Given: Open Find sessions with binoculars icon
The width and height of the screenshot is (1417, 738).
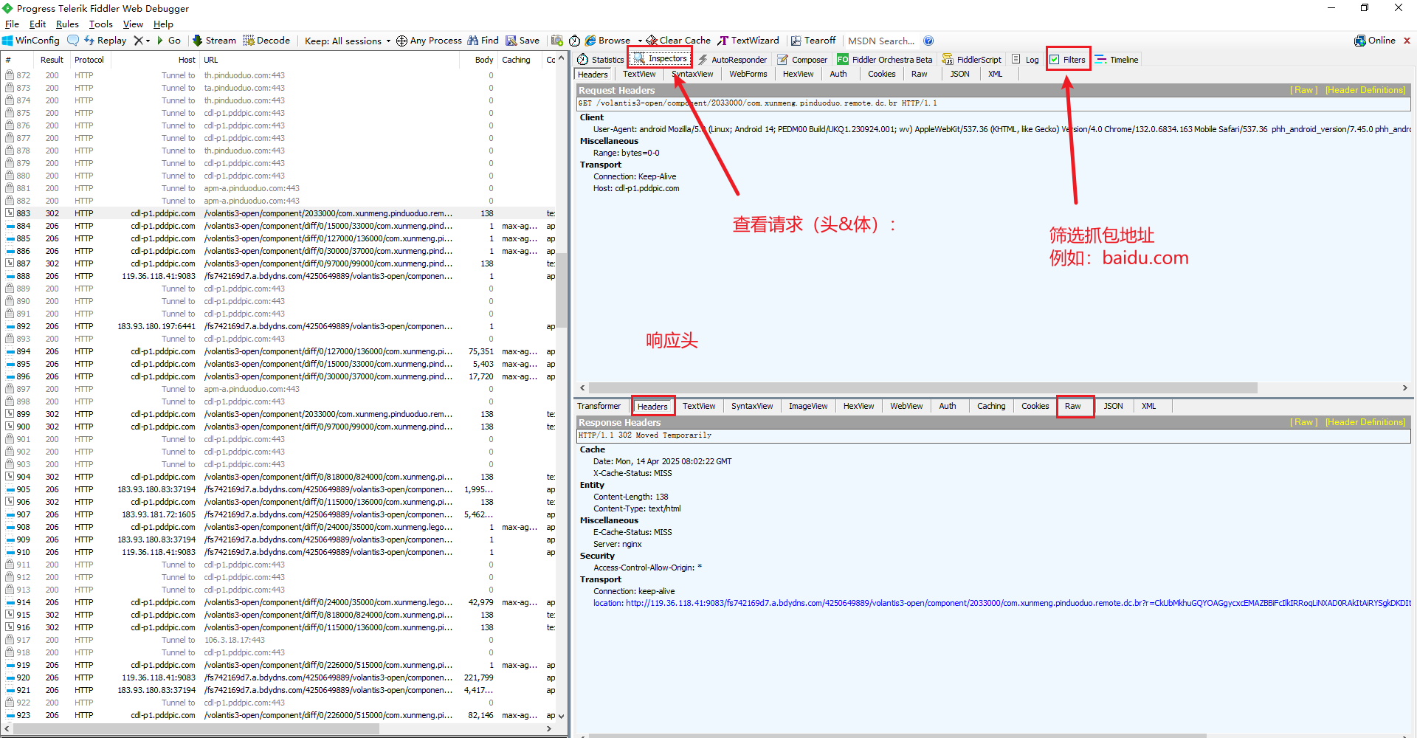Looking at the screenshot, I should (x=483, y=41).
